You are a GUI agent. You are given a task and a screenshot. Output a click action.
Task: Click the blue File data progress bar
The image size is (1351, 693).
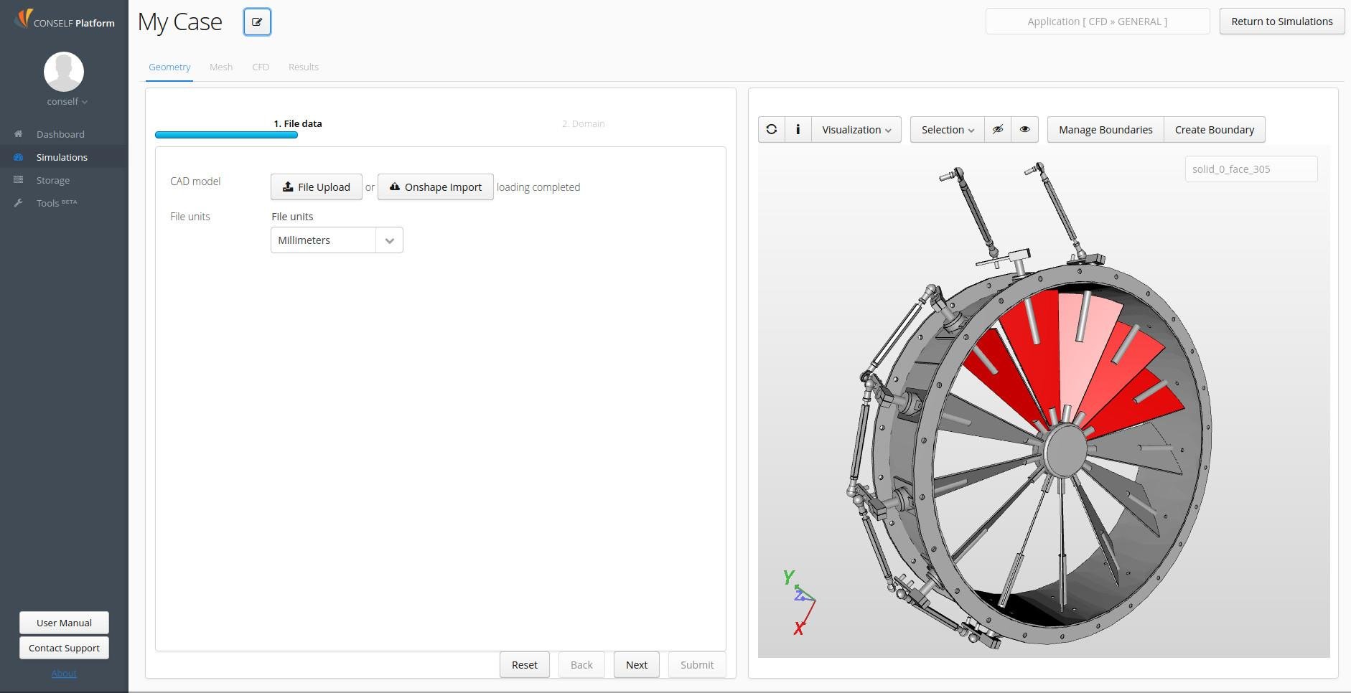[226, 135]
